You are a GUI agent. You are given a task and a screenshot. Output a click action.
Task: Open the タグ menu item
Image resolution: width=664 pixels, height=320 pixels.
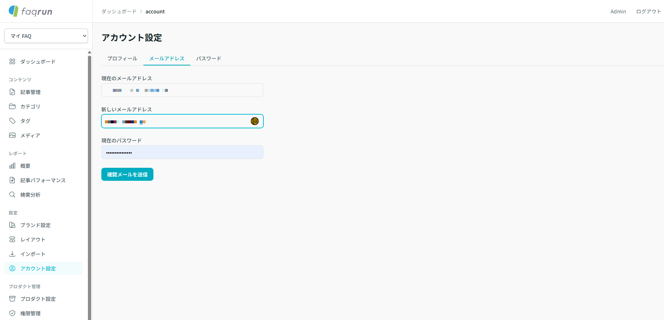point(43,121)
